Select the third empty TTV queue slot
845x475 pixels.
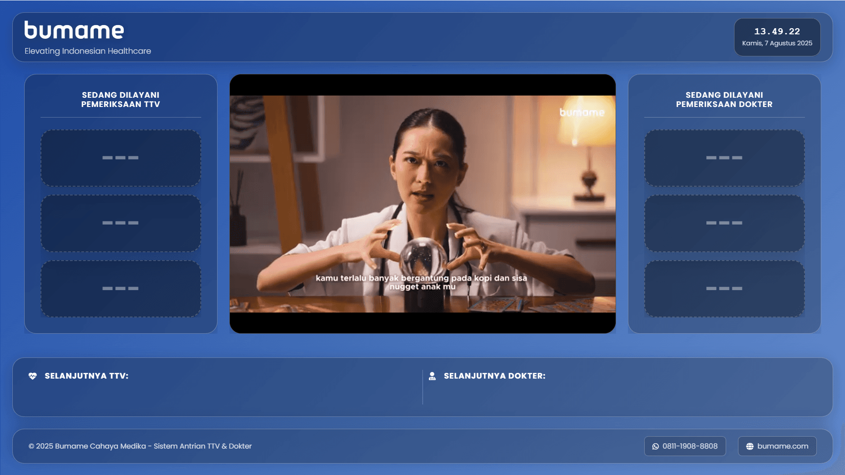[x=121, y=289]
